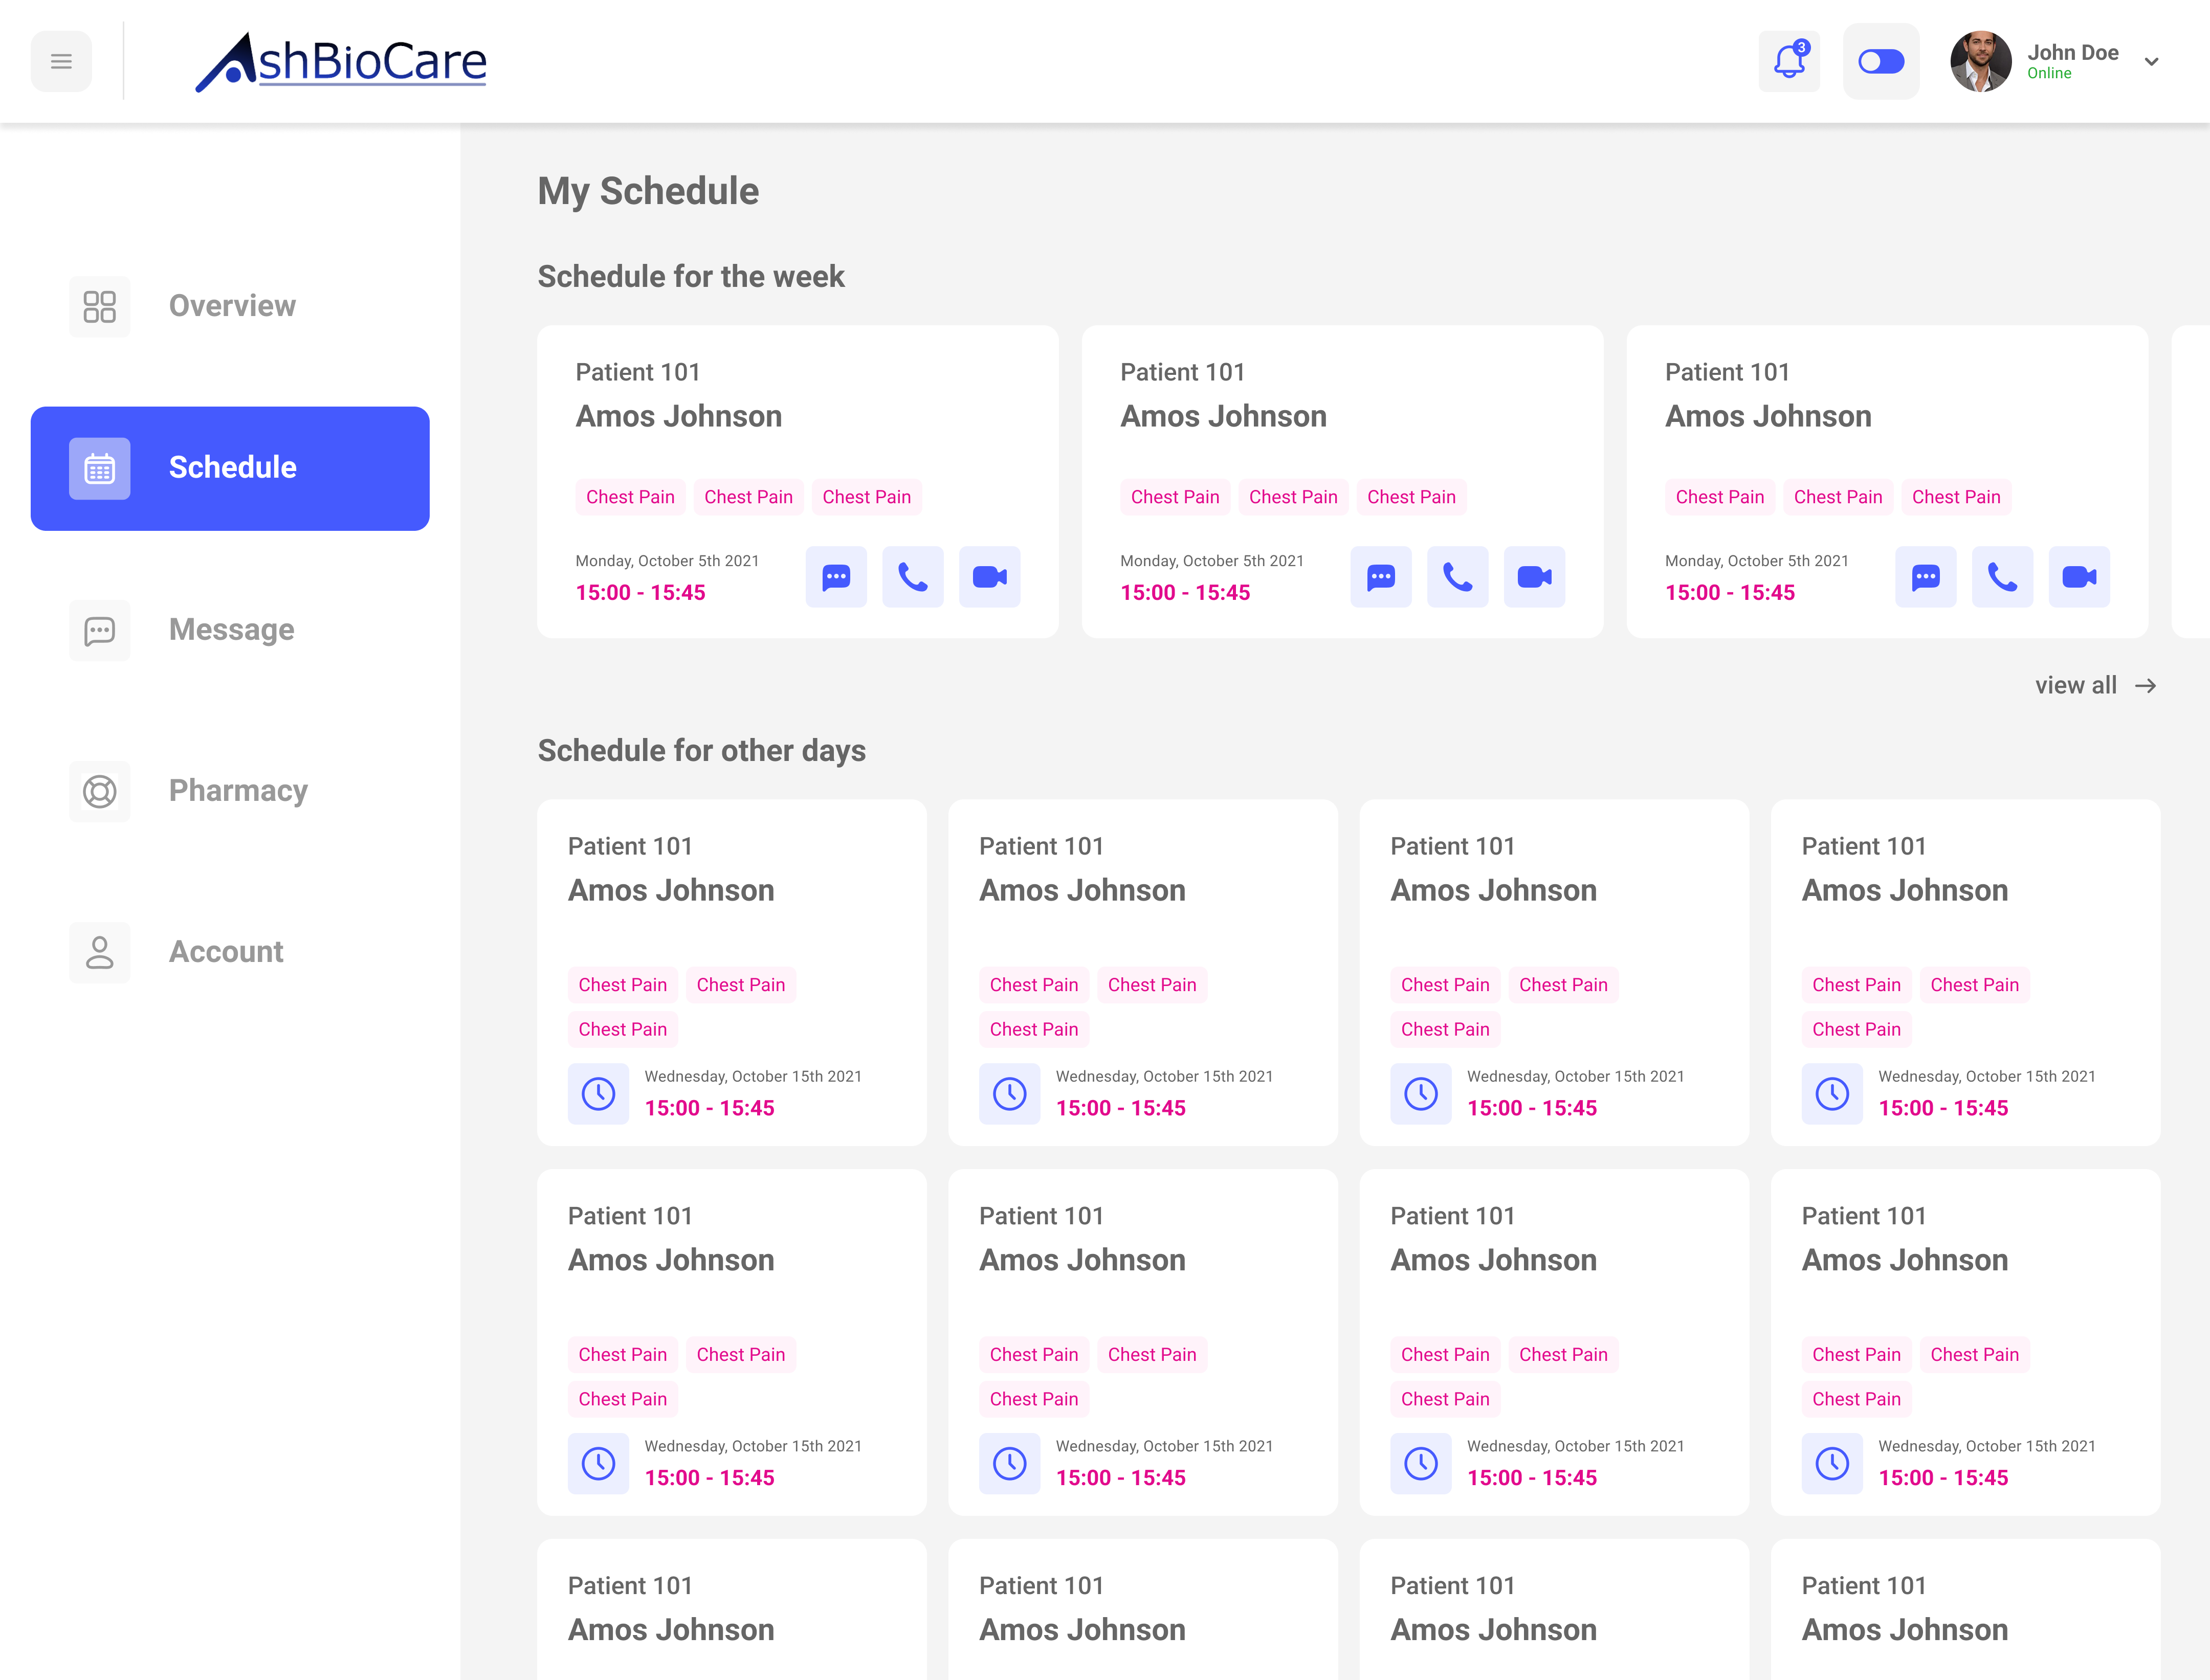Click 'Amos Johnson' on third weekly schedule card
The width and height of the screenshot is (2210, 1680).
point(1768,416)
